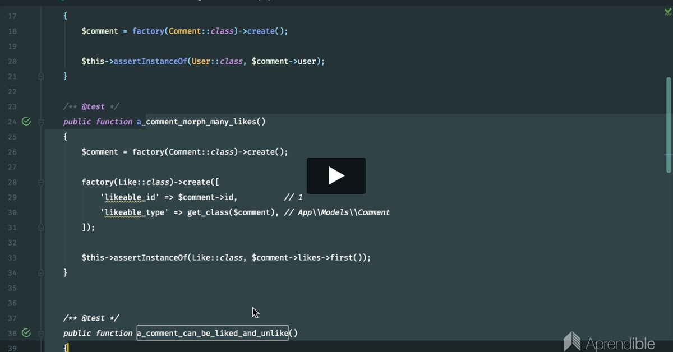
Task: Click line number 26 in gutter
Action: point(12,152)
